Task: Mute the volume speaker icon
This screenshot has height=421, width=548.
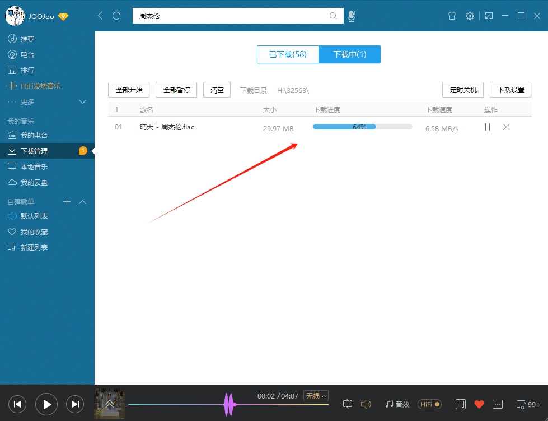Action: 366,404
